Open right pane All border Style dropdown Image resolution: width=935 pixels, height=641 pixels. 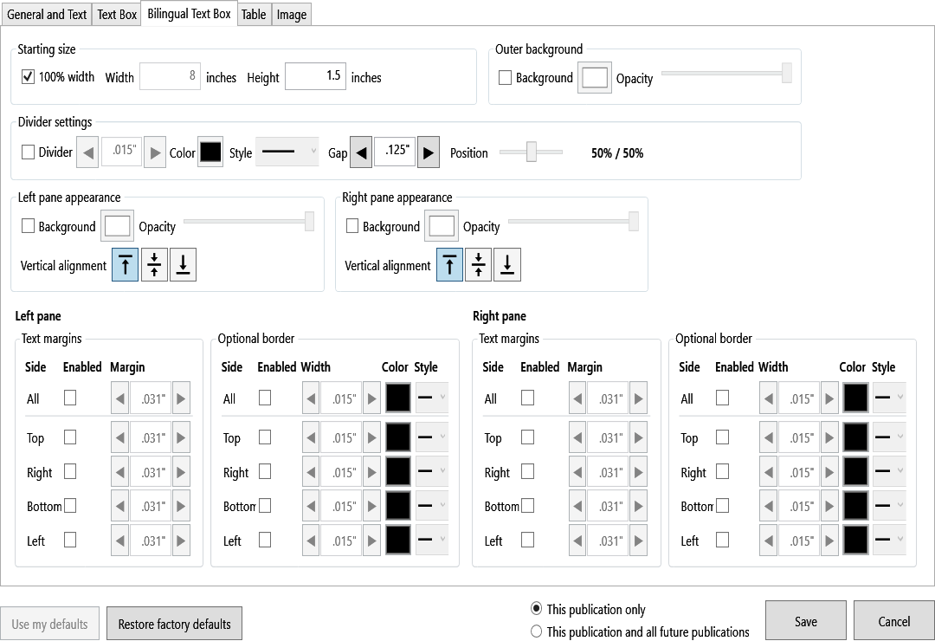coord(889,398)
